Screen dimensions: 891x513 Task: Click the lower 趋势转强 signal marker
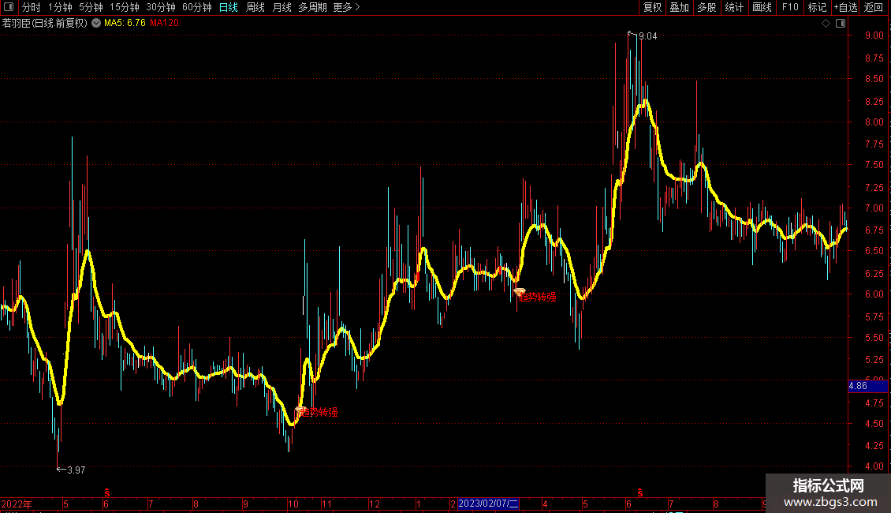319,412
